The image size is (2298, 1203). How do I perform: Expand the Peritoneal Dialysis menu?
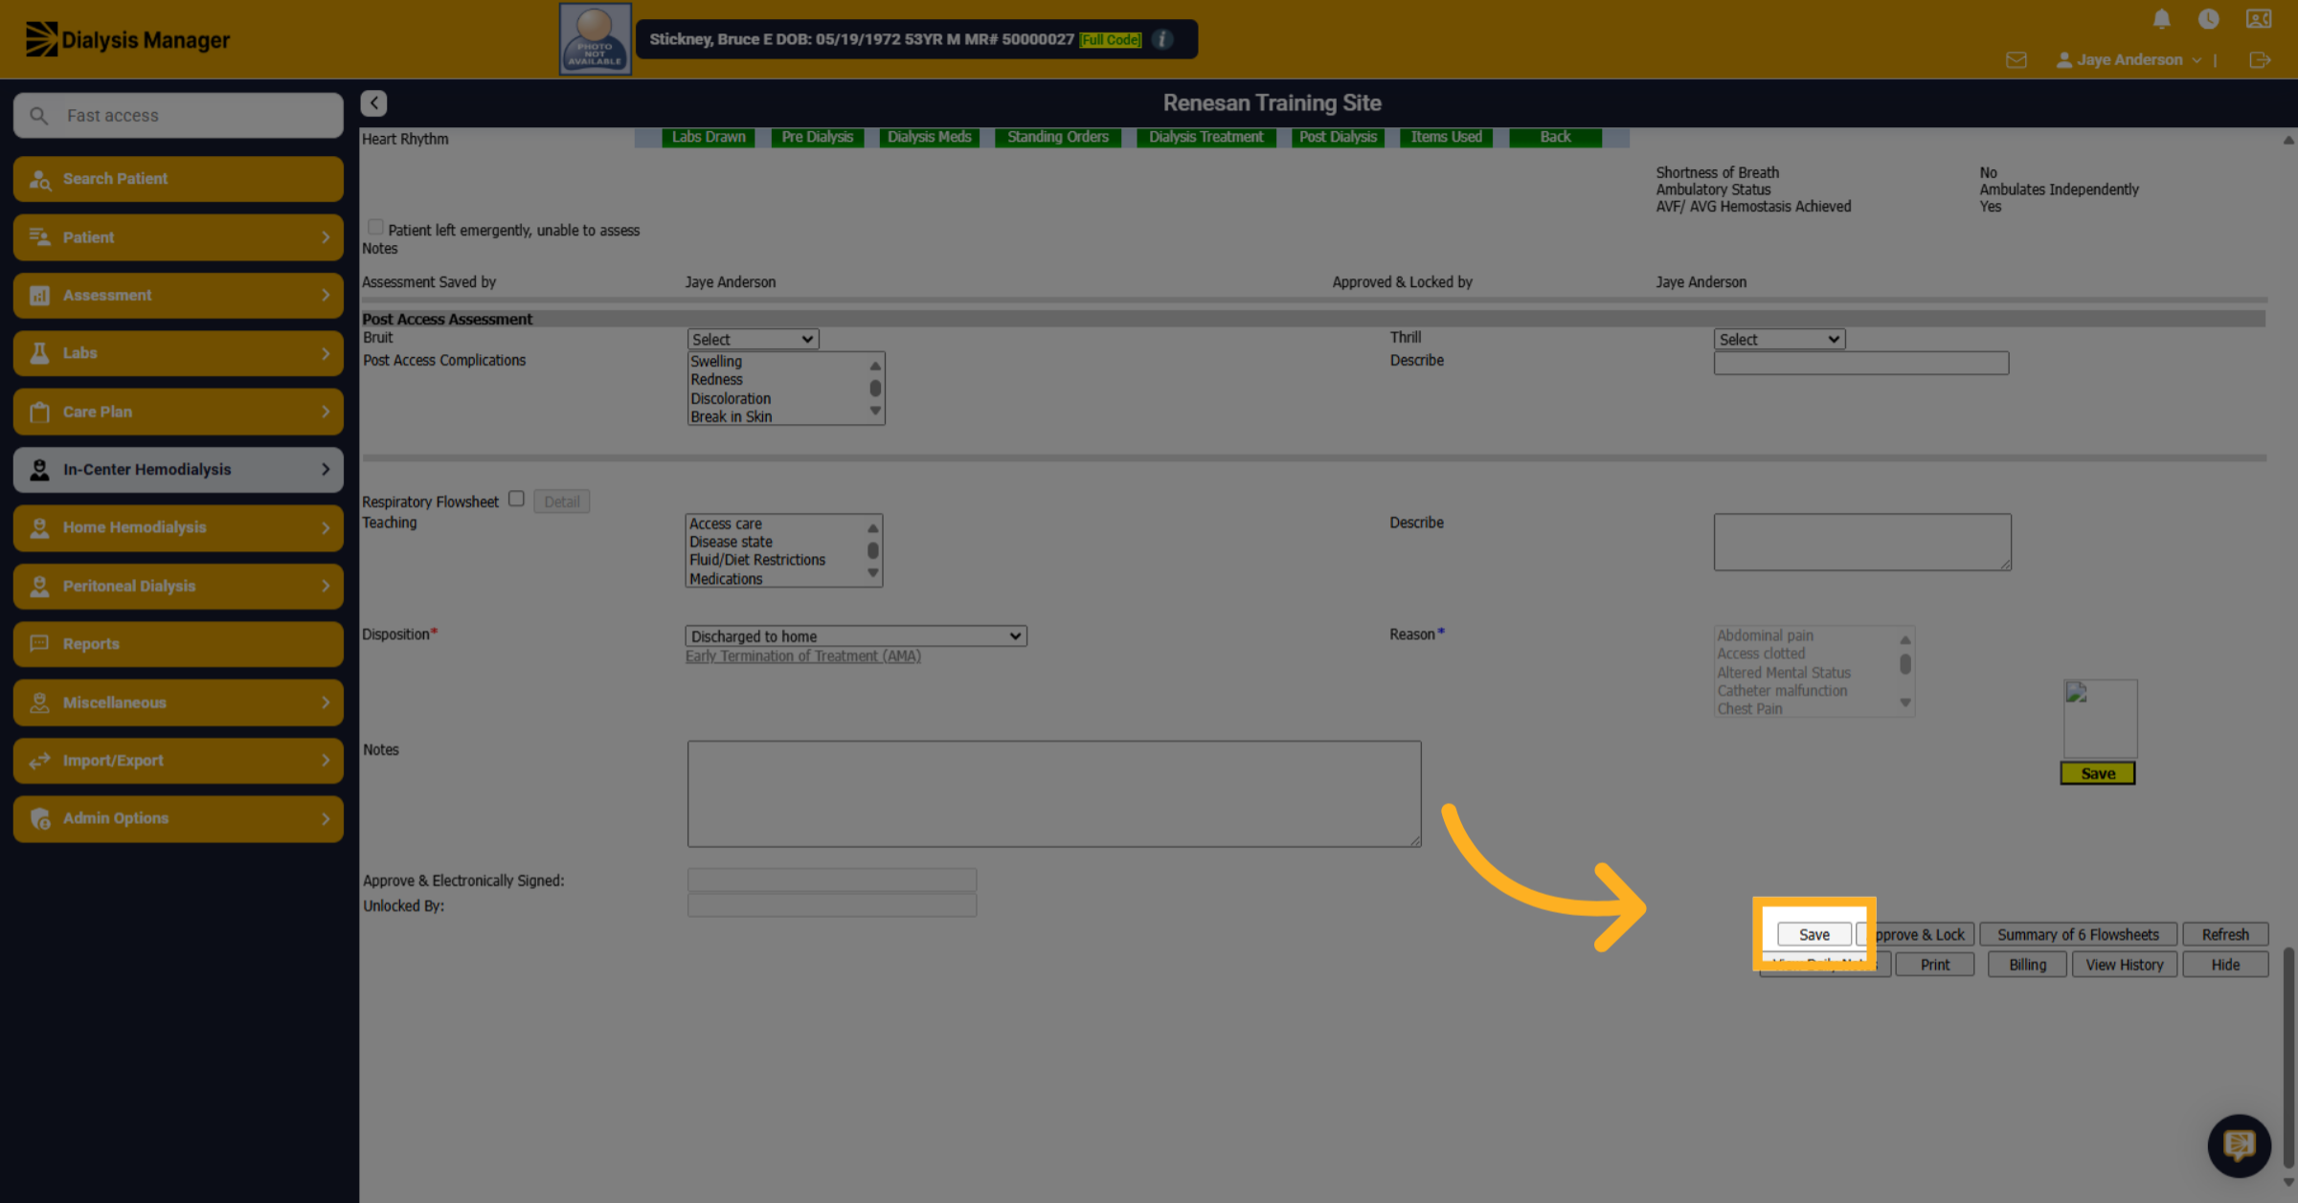178,587
